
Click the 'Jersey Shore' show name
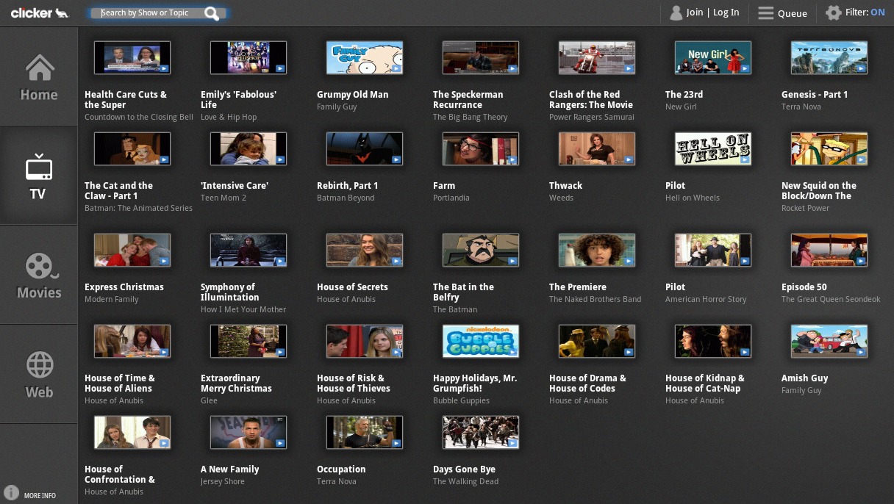(223, 482)
